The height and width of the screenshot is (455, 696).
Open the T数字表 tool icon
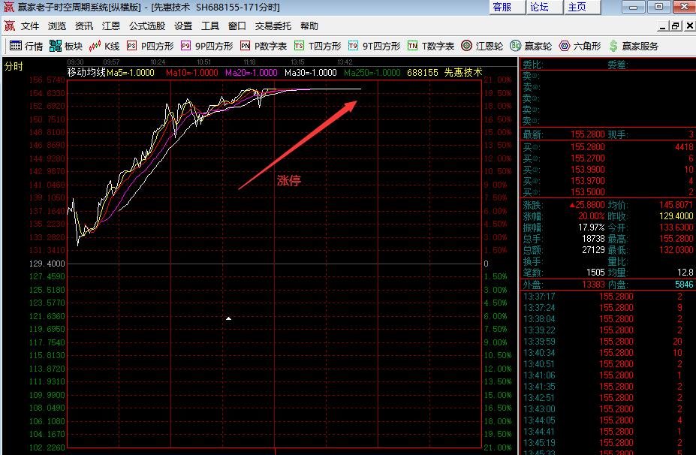[412, 46]
